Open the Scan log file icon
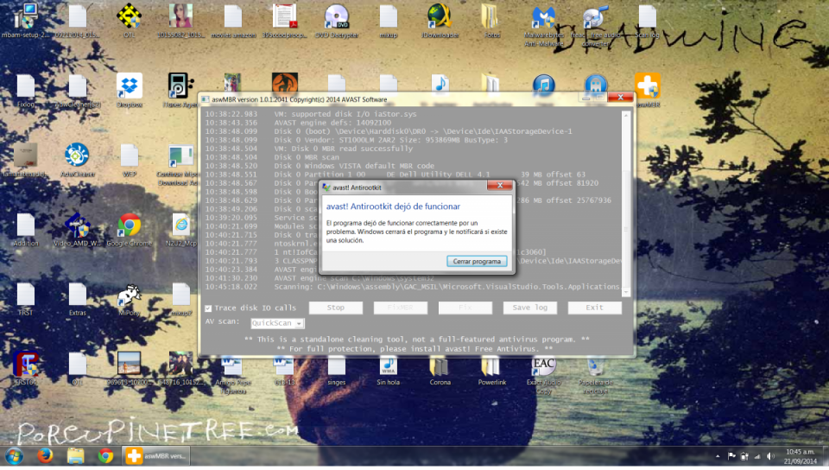829x470 pixels. coord(647,20)
